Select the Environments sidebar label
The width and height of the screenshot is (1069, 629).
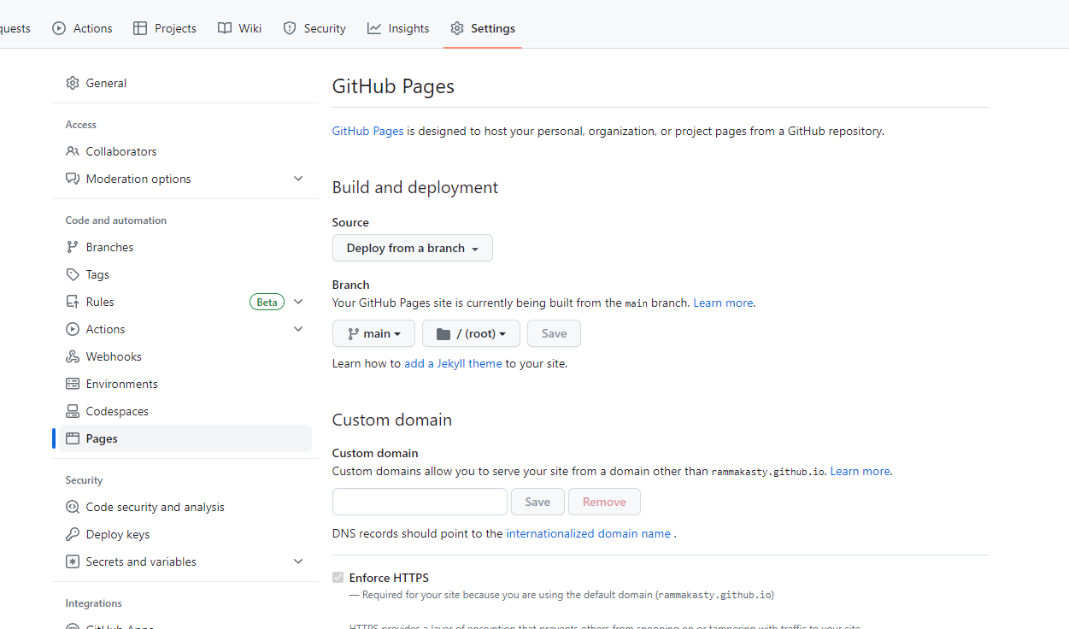(122, 384)
